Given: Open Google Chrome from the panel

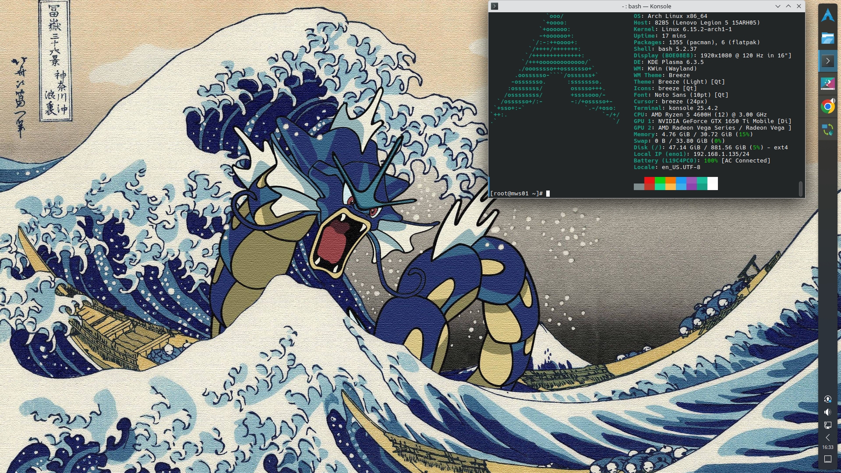Looking at the screenshot, I should pos(827,106).
